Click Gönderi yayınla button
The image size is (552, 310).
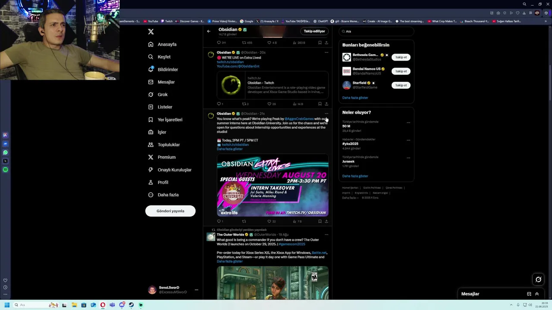170,211
